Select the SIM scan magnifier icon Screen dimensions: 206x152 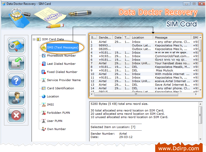(x=16, y=46)
